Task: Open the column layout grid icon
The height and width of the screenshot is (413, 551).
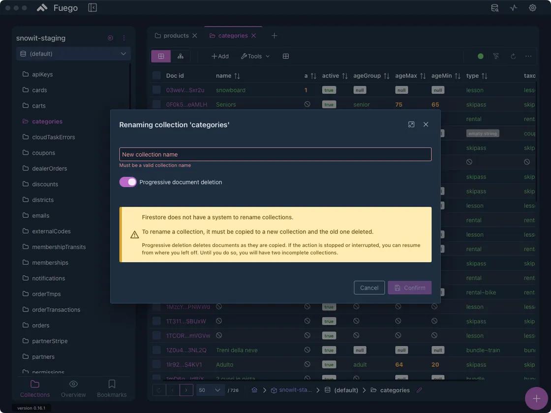Action: (286, 56)
